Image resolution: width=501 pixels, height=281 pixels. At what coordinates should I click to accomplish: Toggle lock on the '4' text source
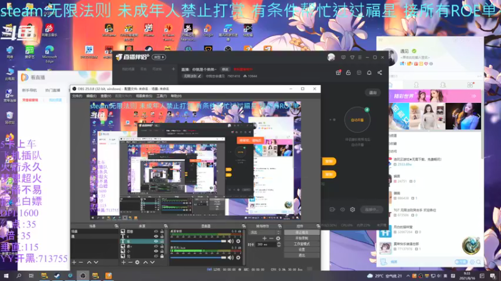pyautogui.click(x=162, y=237)
